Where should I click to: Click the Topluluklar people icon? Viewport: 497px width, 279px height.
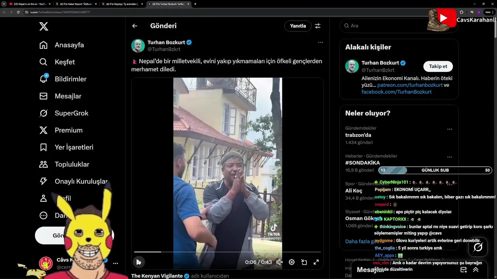pos(43,164)
